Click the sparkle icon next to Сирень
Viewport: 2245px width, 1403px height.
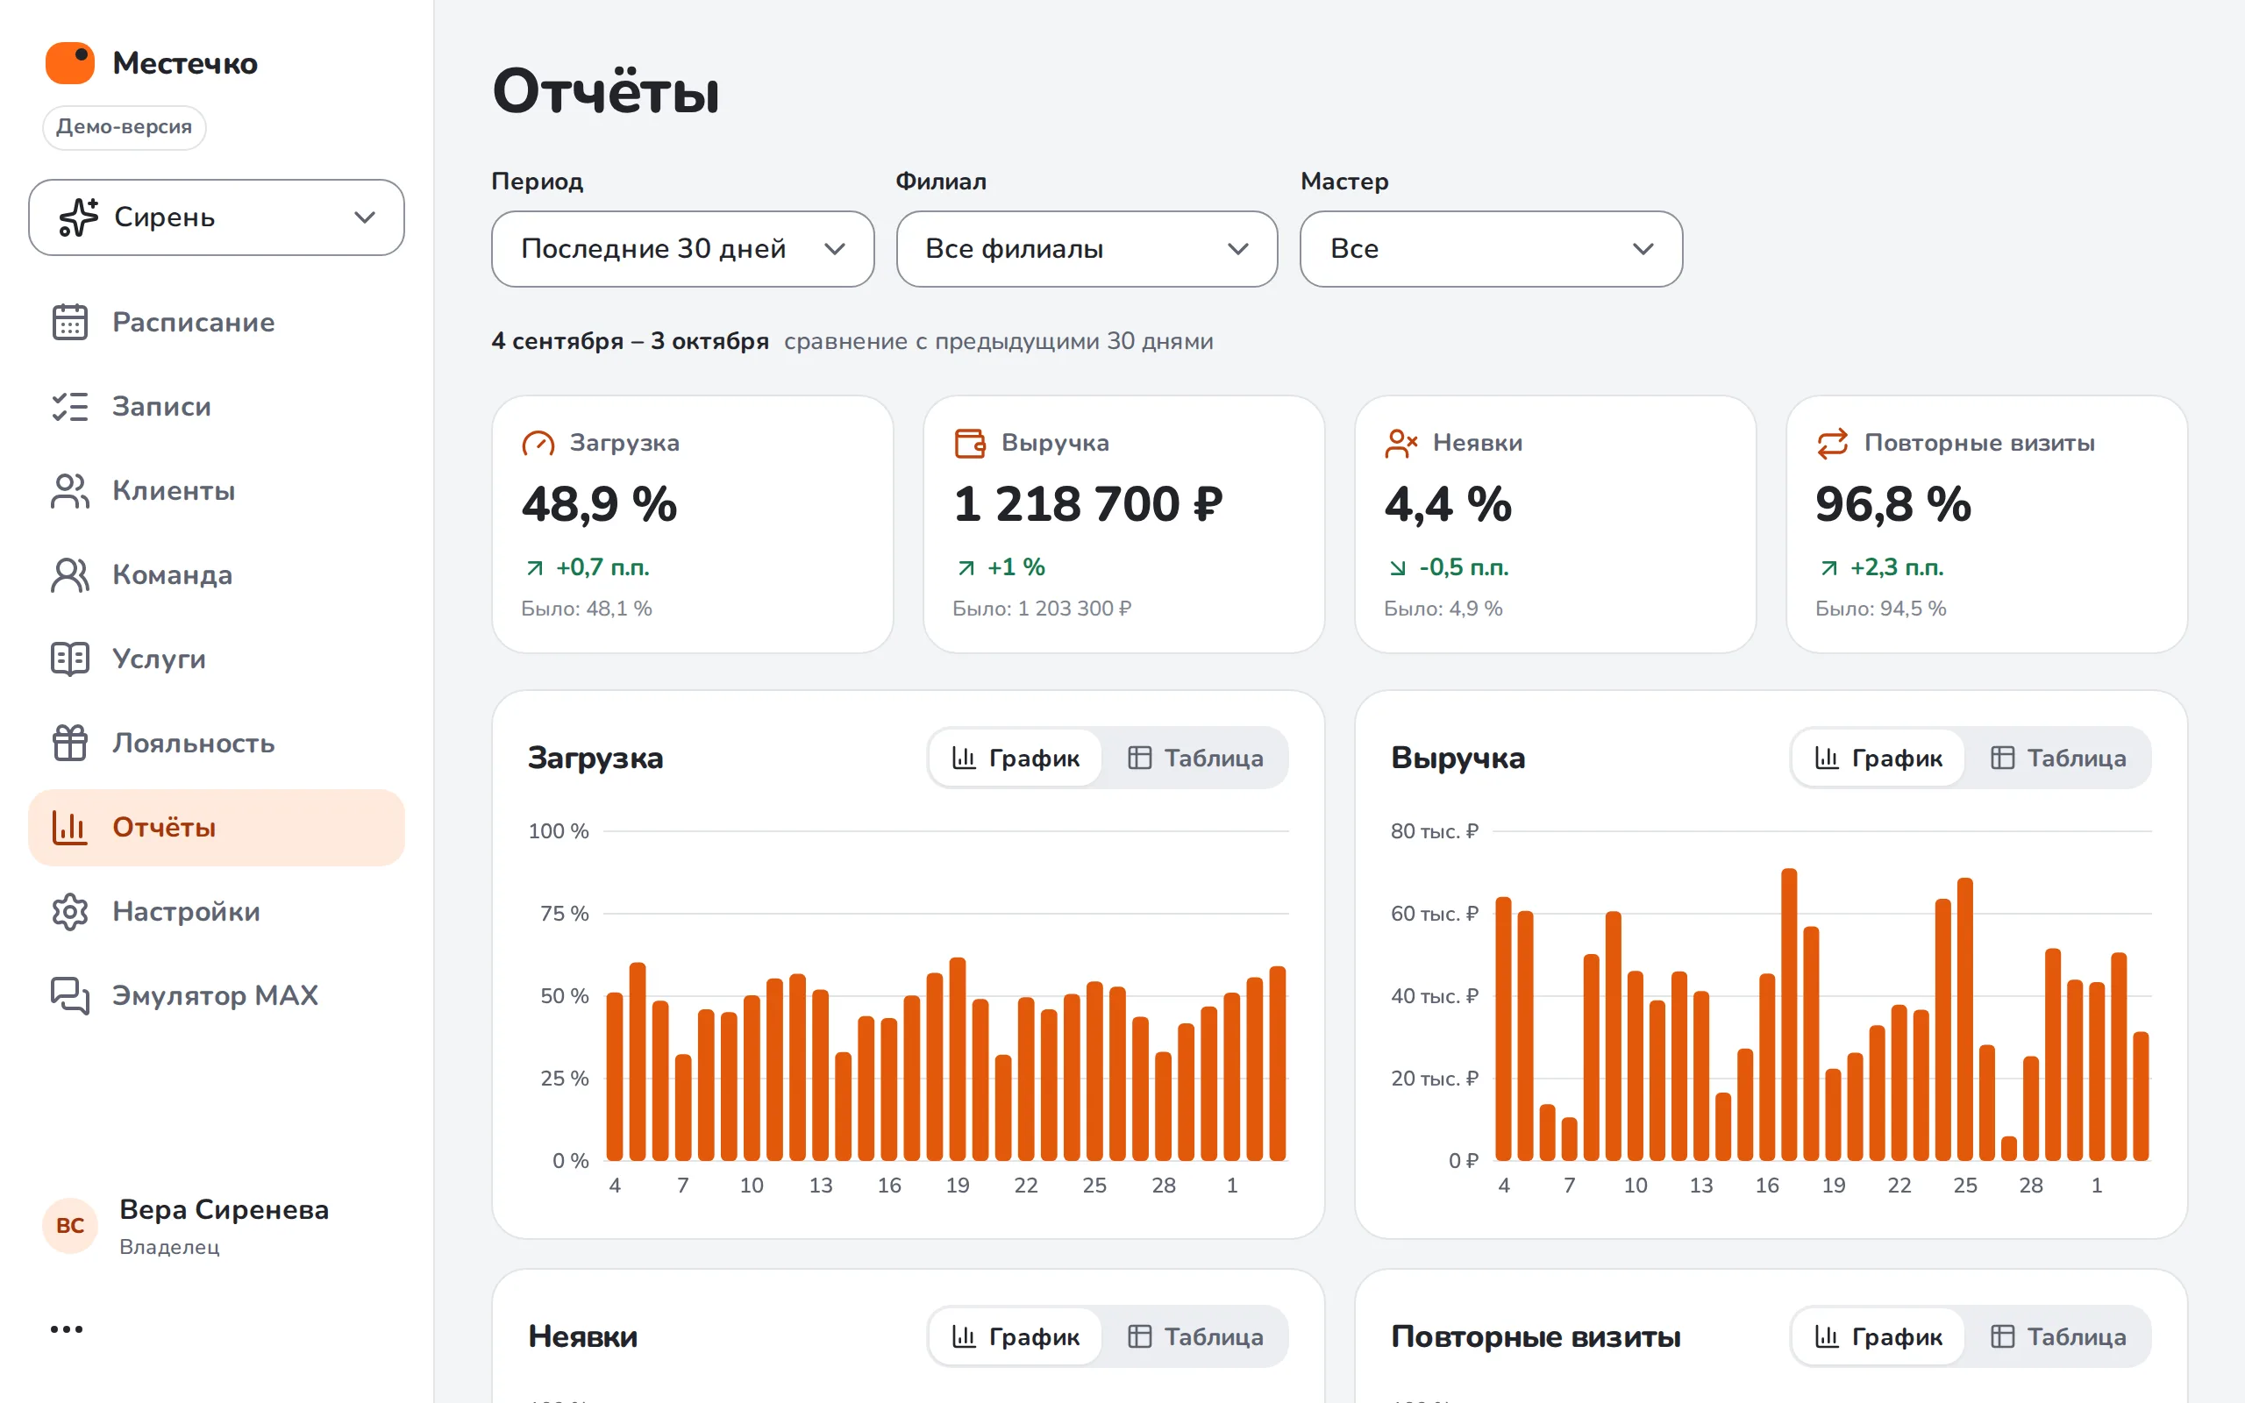[79, 217]
